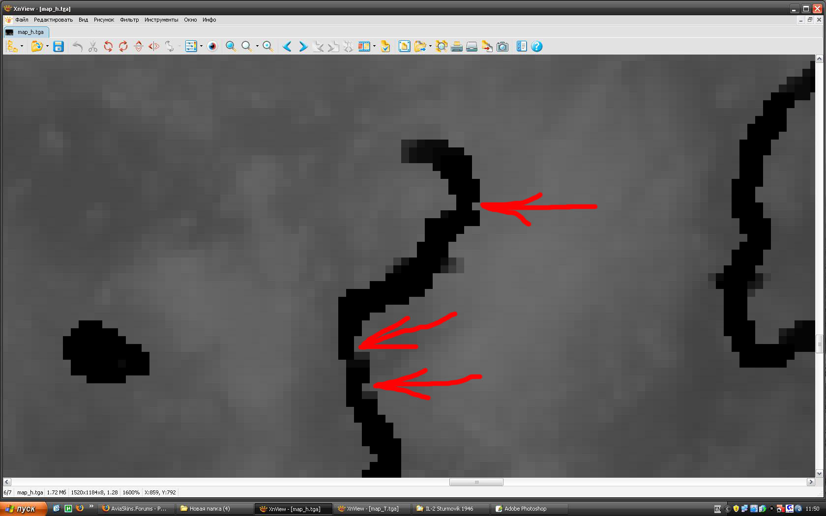Open the Рисунок menu
826x516 pixels.
pyautogui.click(x=104, y=20)
